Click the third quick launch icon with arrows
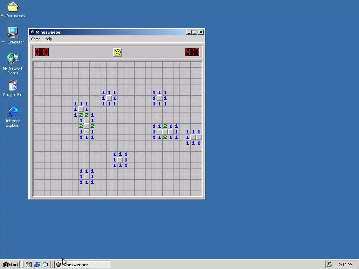The height and width of the screenshot is (269, 359). [45, 264]
